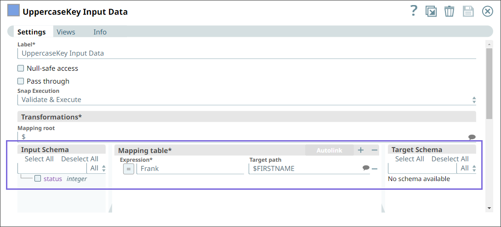Click Select All in Input Schema
The image size is (501, 227).
click(x=39, y=159)
